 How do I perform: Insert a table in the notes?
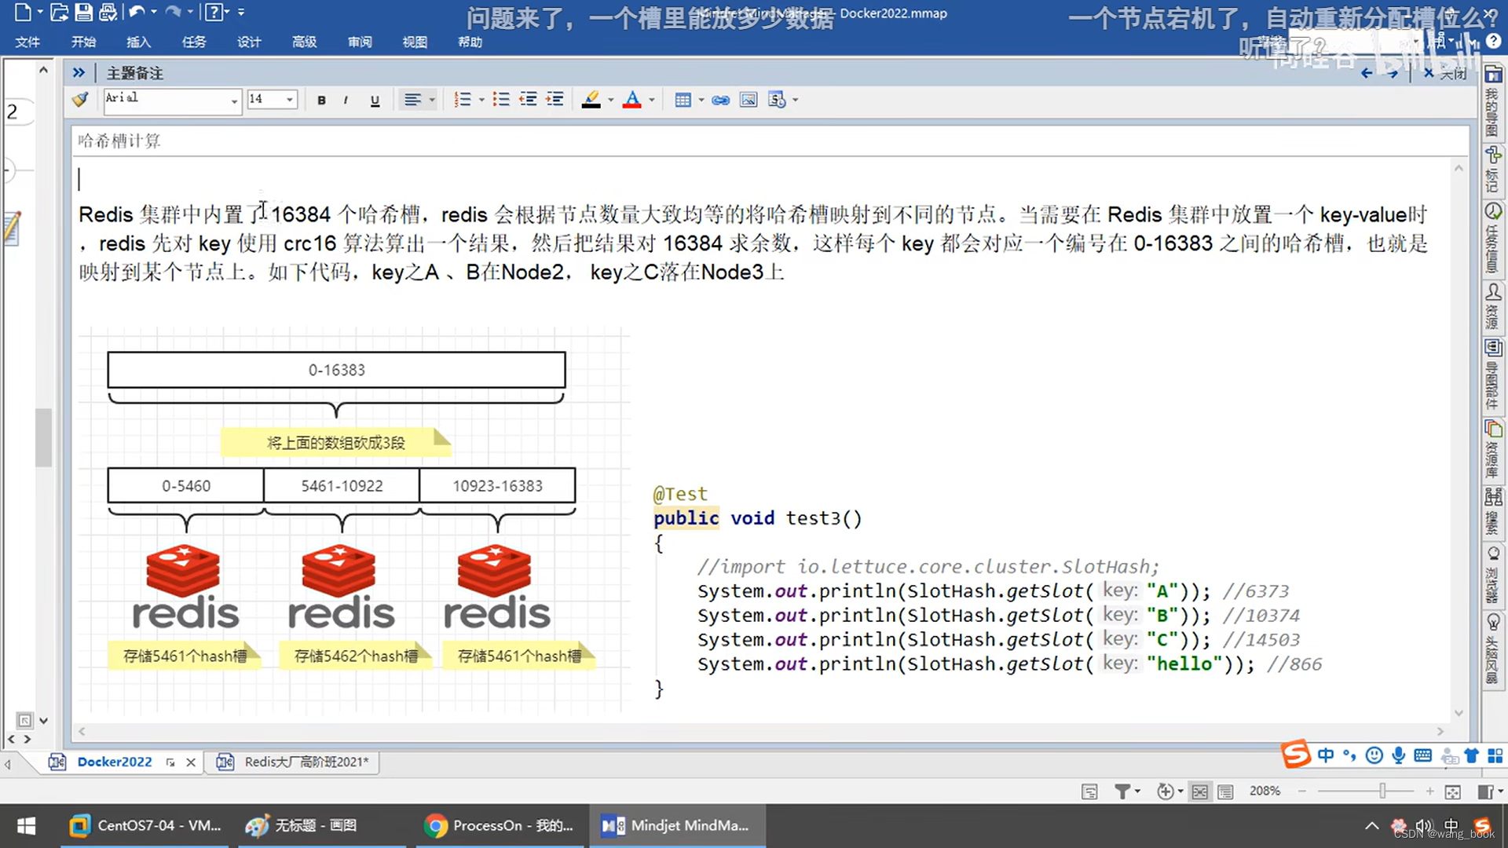[683, 100]
